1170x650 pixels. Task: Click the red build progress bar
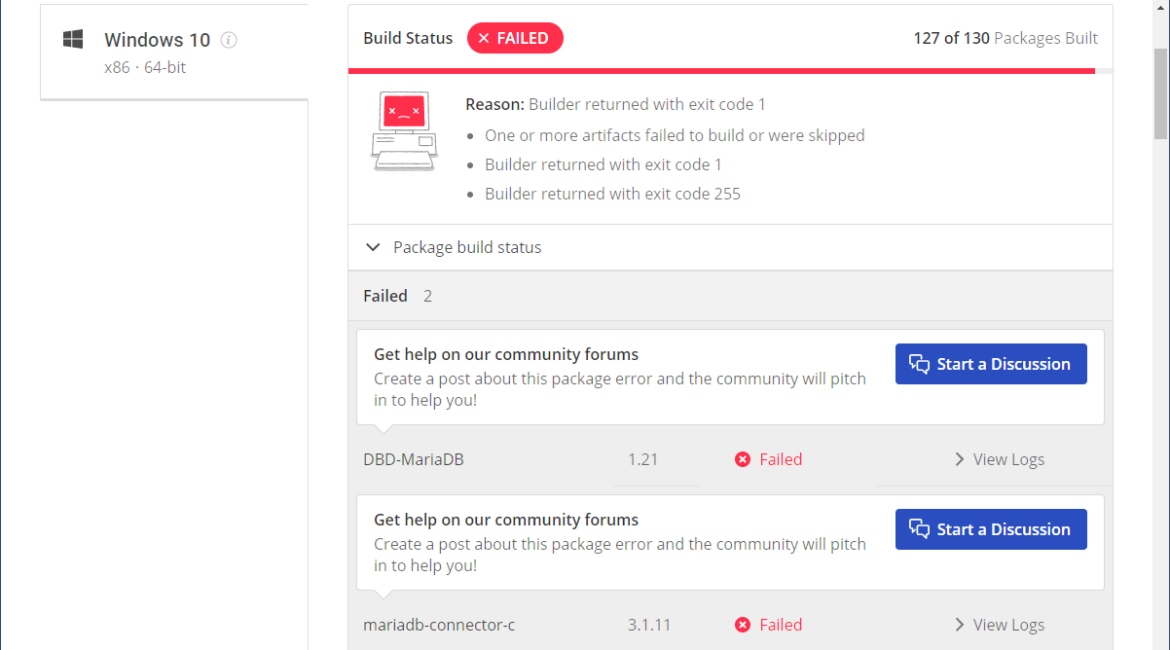click(720, 71)
